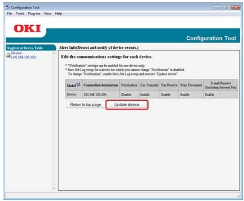The width and height of the screenshot is (244, 201).
Task: Open the View menu
Action: pyautogui.click(x=47, y=14)
